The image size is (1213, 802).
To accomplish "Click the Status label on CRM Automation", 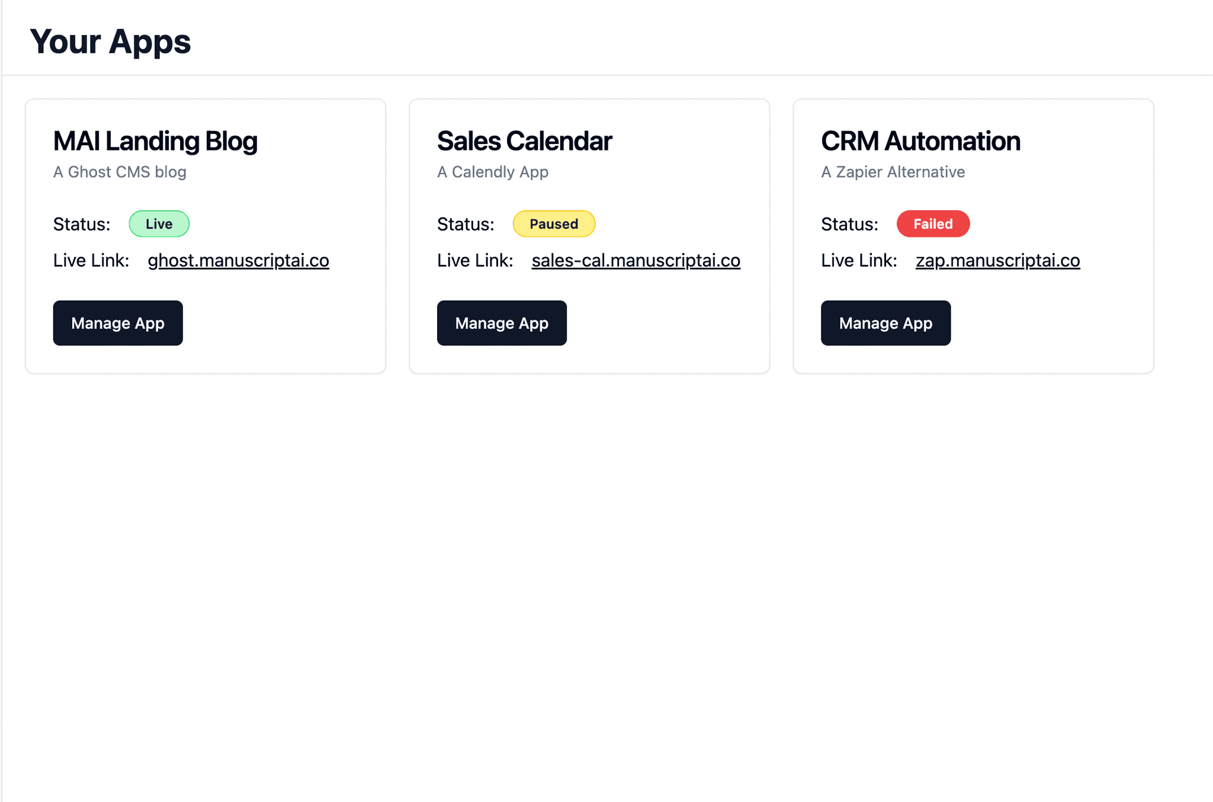I will pos(849,224).
